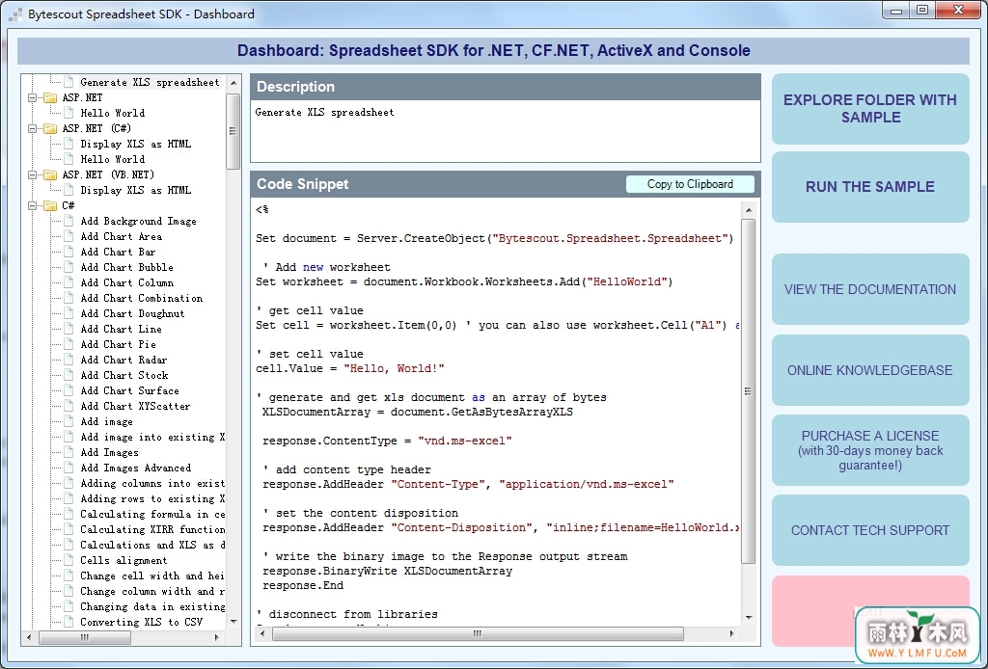Select the ASP.NET (C#) folder icon
The height and width of the screenshot is (669, 988).
[x=50, y=128]
